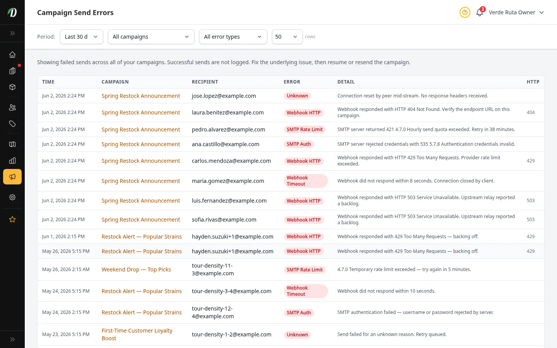Open Spring Restock Announcement link for laura.benitez
557x348 pixels.
[141, 113]
